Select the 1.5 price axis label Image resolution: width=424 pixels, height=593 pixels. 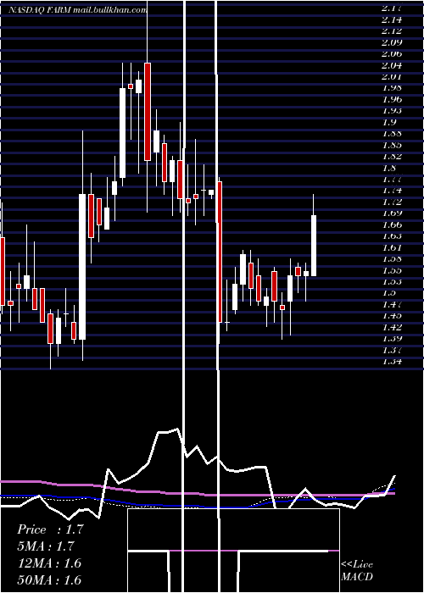(x=389, y=293)
